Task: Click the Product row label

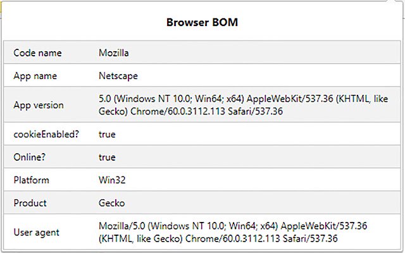Action: point(30,203)
